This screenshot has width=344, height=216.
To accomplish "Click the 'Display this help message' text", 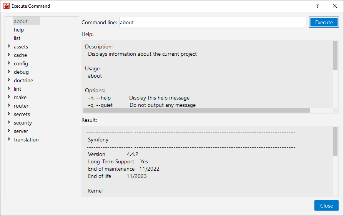I will coord(159,98).
